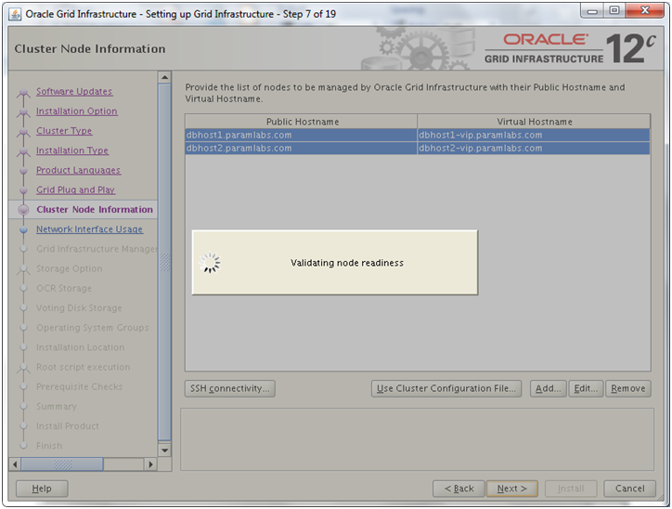This screenshot has height=509, width=672.
Task: Go to the Installation Option step
Action: (x=77, y=111)
